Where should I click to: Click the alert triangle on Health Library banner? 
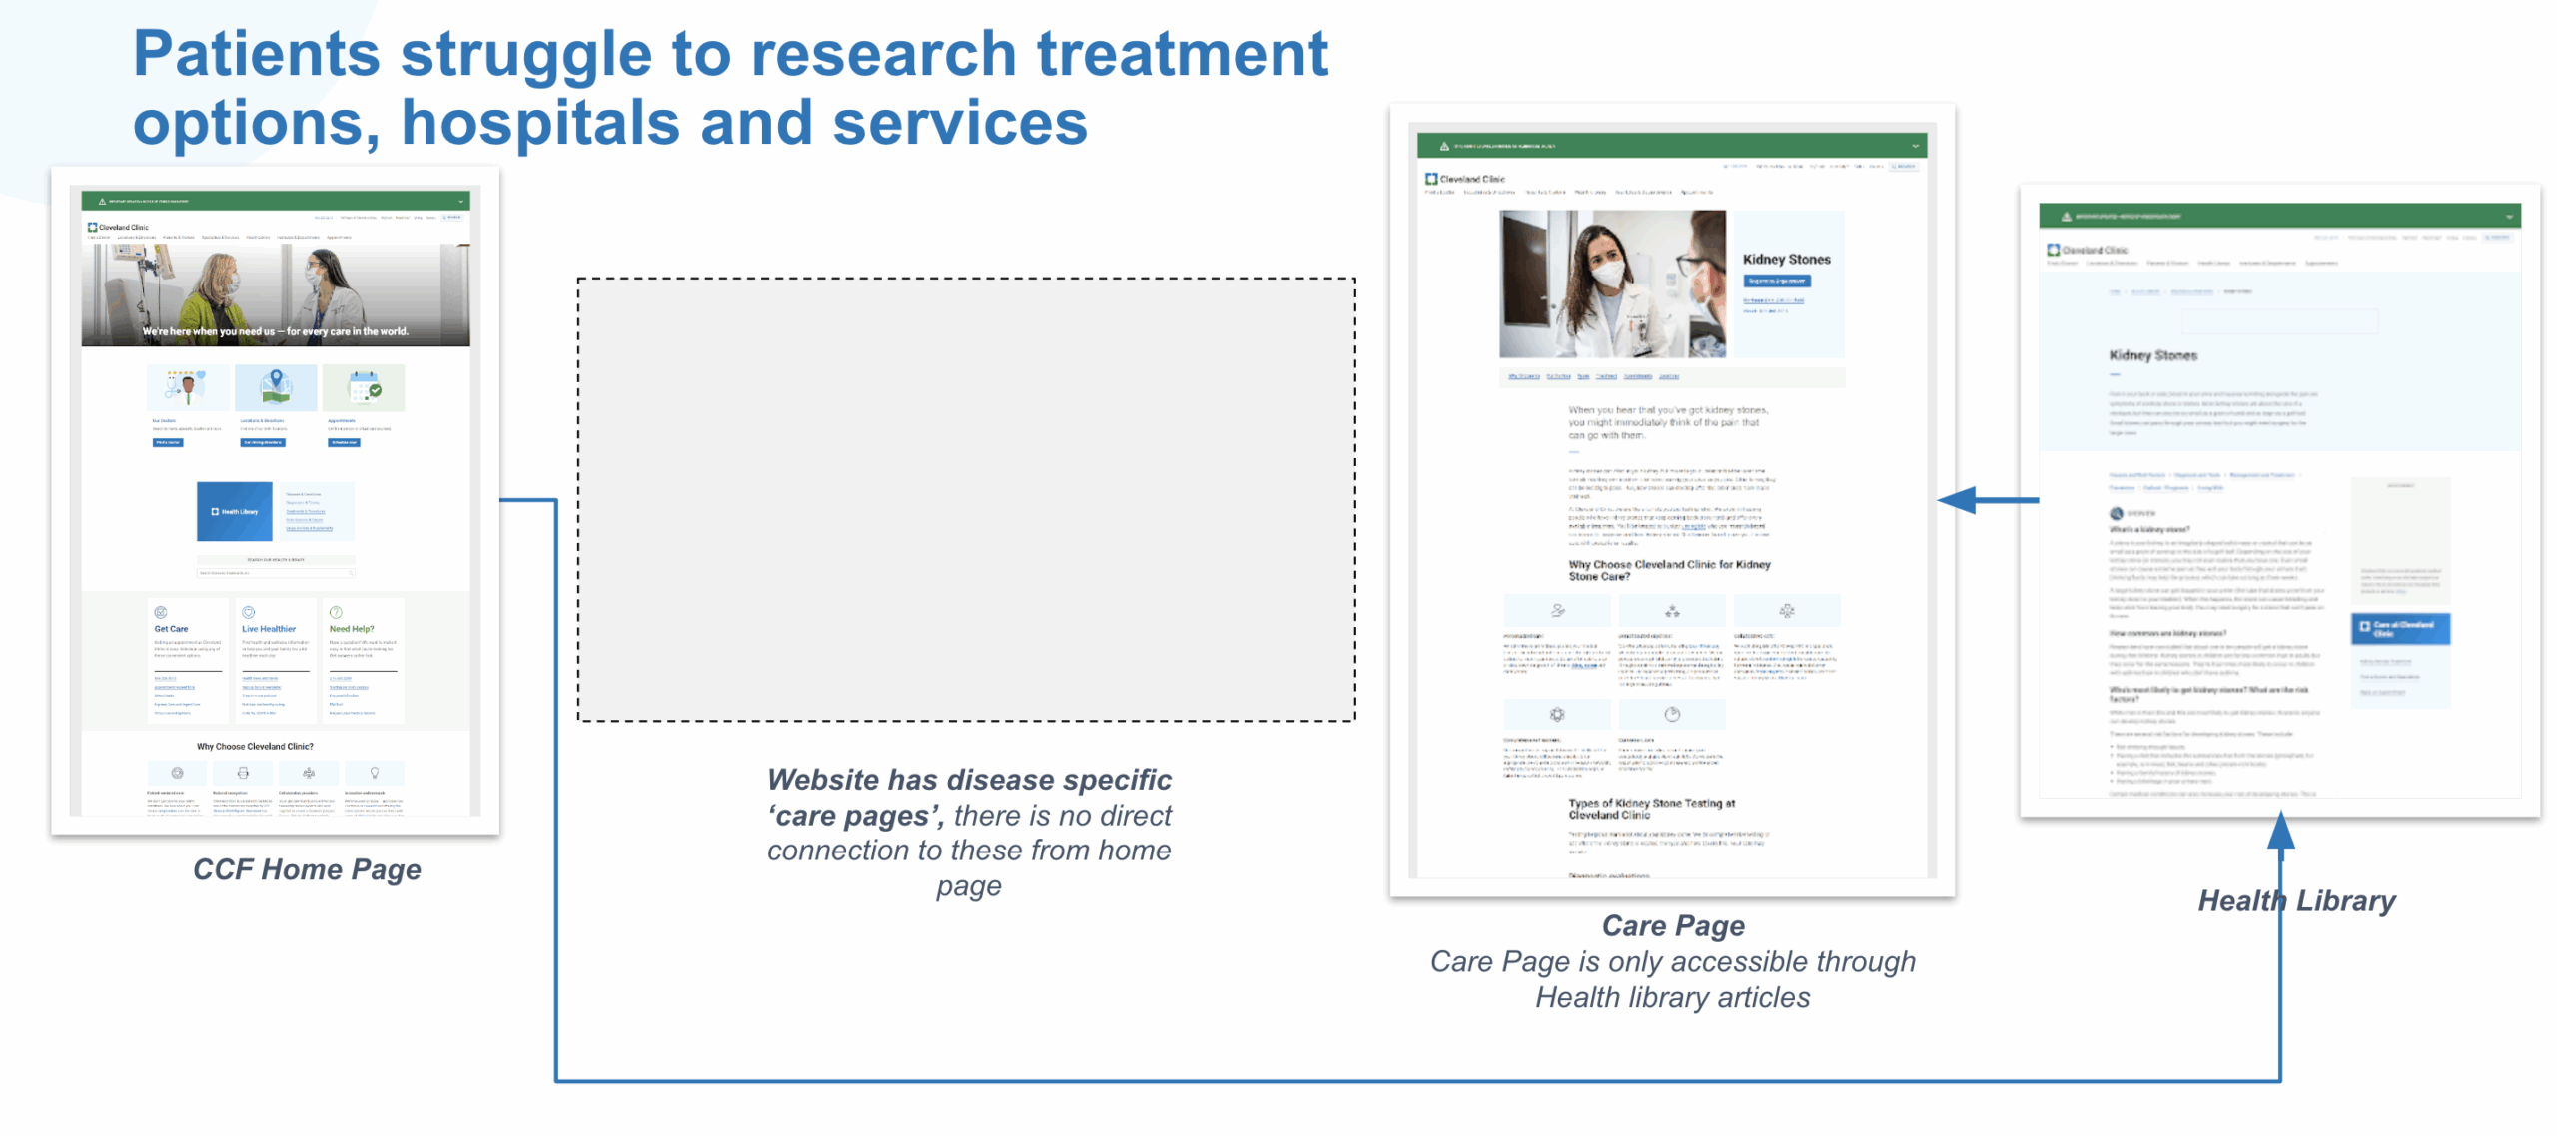(x=2067, y=216)
